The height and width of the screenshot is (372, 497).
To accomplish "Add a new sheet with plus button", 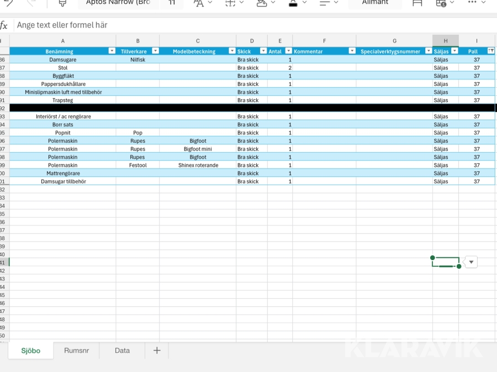I will point(157,351).
